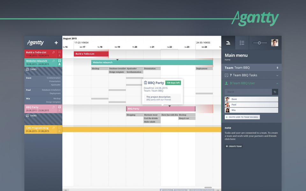Open the tasks checklist icon on Build a ToDo-List

59,52
